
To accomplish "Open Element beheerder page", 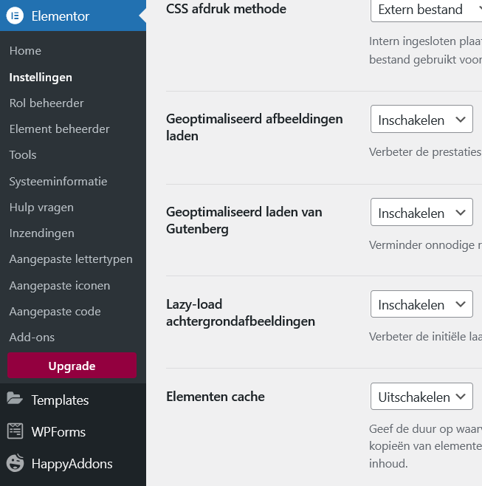I will point(59,129).
